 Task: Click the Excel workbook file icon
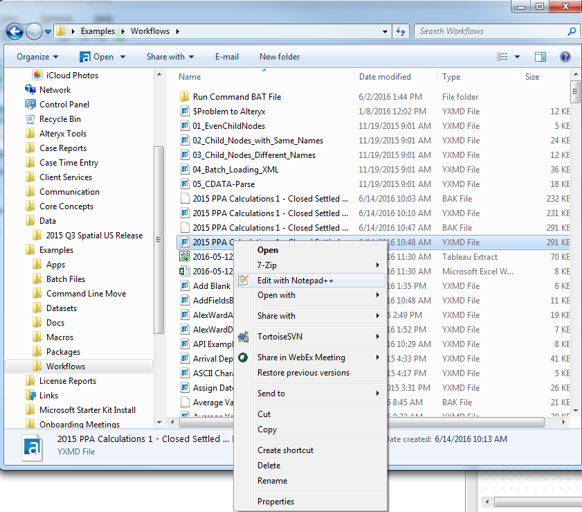(x=185, y=271)
